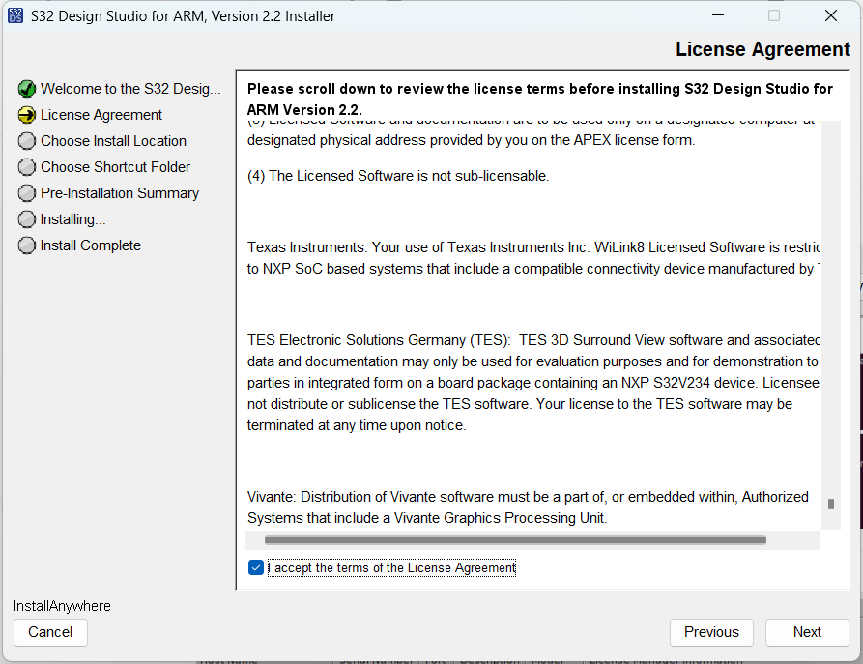The height and width of the screenshot is (664, 863).
Task: Click the horizontal scrollbar under license text
Action: click(515, 540)
